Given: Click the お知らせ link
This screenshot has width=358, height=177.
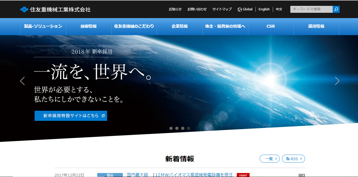Looking at the screenshot, I should tap(175, 9).
